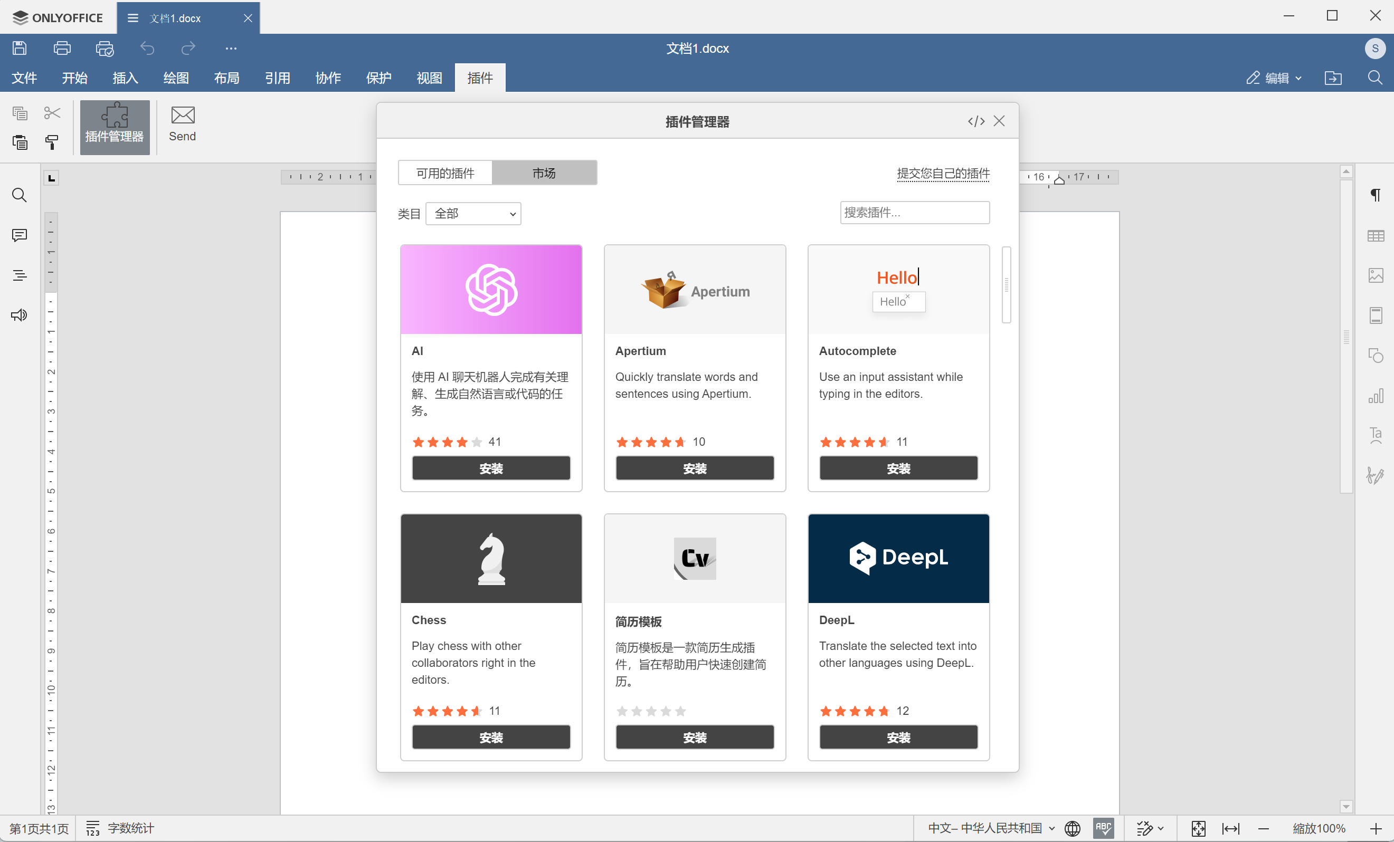This screenshot has width=1394, height=842.
Task: Open the document language dropdown in status bar
Action: (991, 828)
